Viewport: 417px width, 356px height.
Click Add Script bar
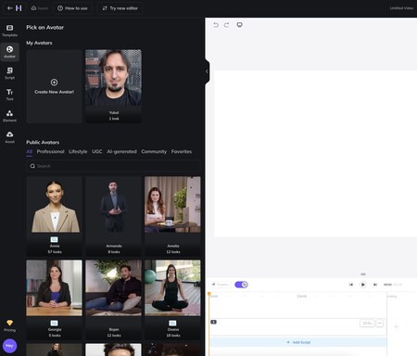(298, 342)
